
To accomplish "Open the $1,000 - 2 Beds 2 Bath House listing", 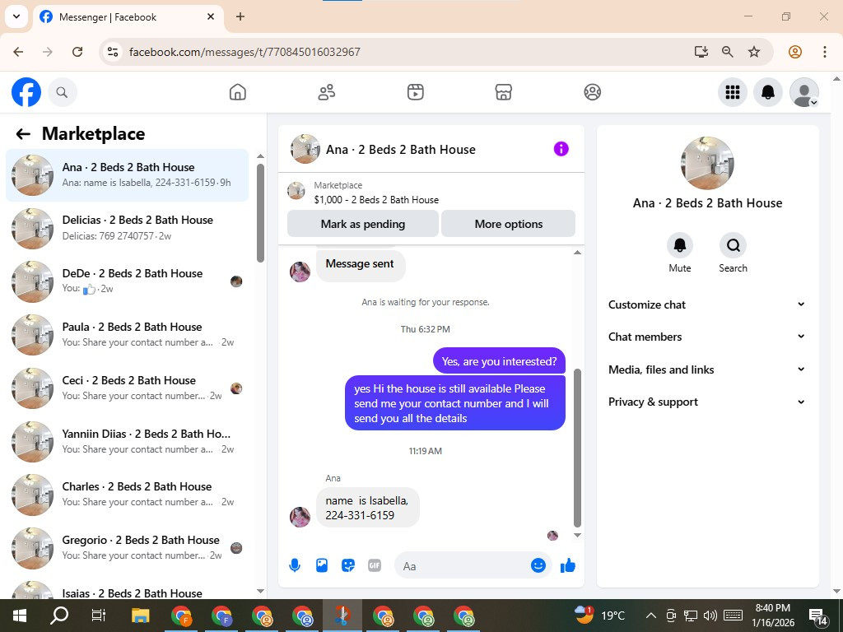I will pyautogui.click(x=376, y=200).
